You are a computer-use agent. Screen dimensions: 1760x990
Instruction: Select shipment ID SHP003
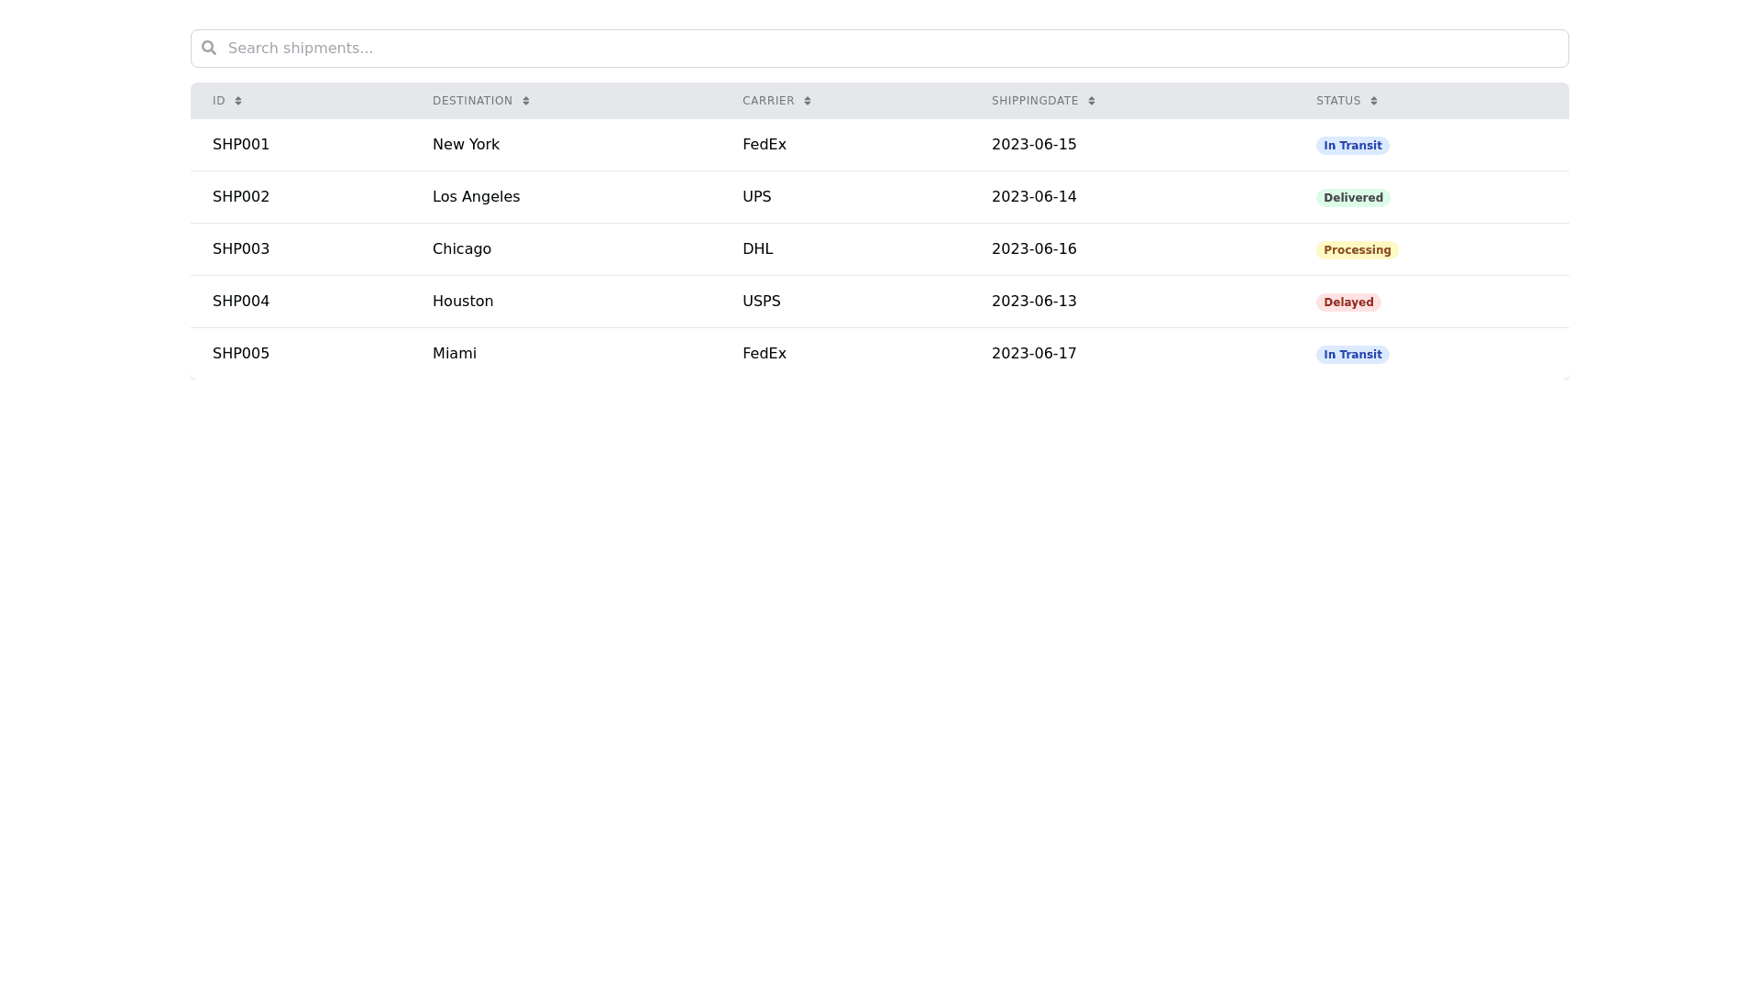tap(241, 249)
